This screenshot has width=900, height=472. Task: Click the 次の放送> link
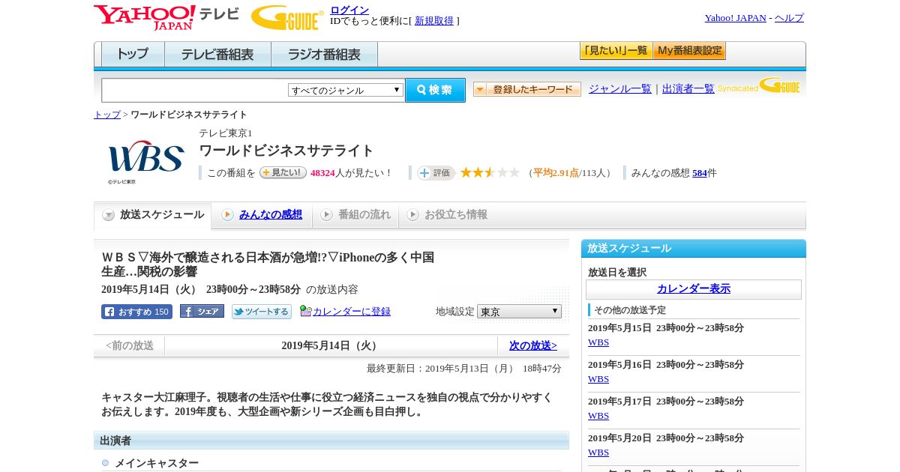pos(533,345)
